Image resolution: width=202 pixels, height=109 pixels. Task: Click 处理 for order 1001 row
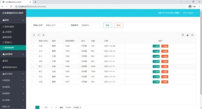pyautogui.click(x=156, y=77)
